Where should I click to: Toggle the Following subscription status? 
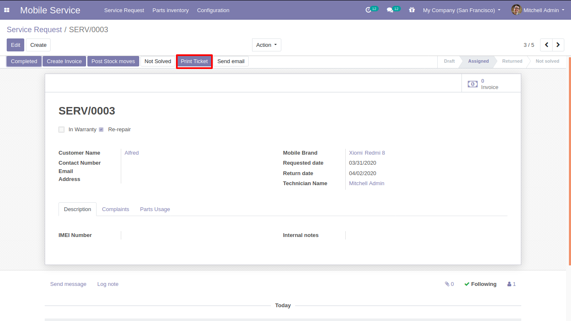[480, 284]
